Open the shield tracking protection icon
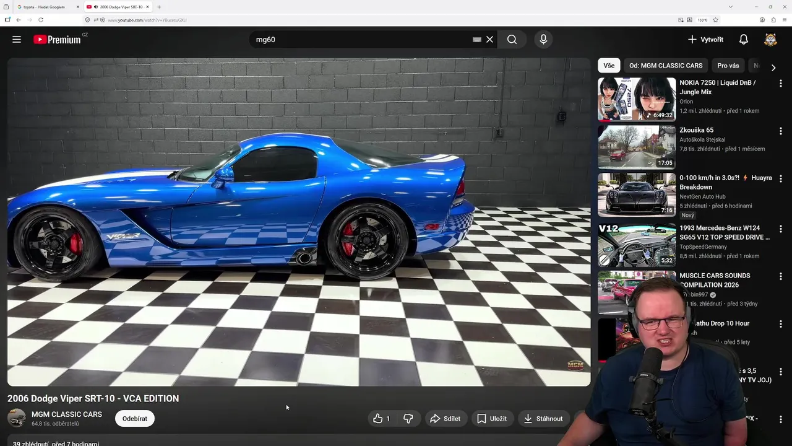The height and width of the screenshot is (446, 792). click(87, 20)
